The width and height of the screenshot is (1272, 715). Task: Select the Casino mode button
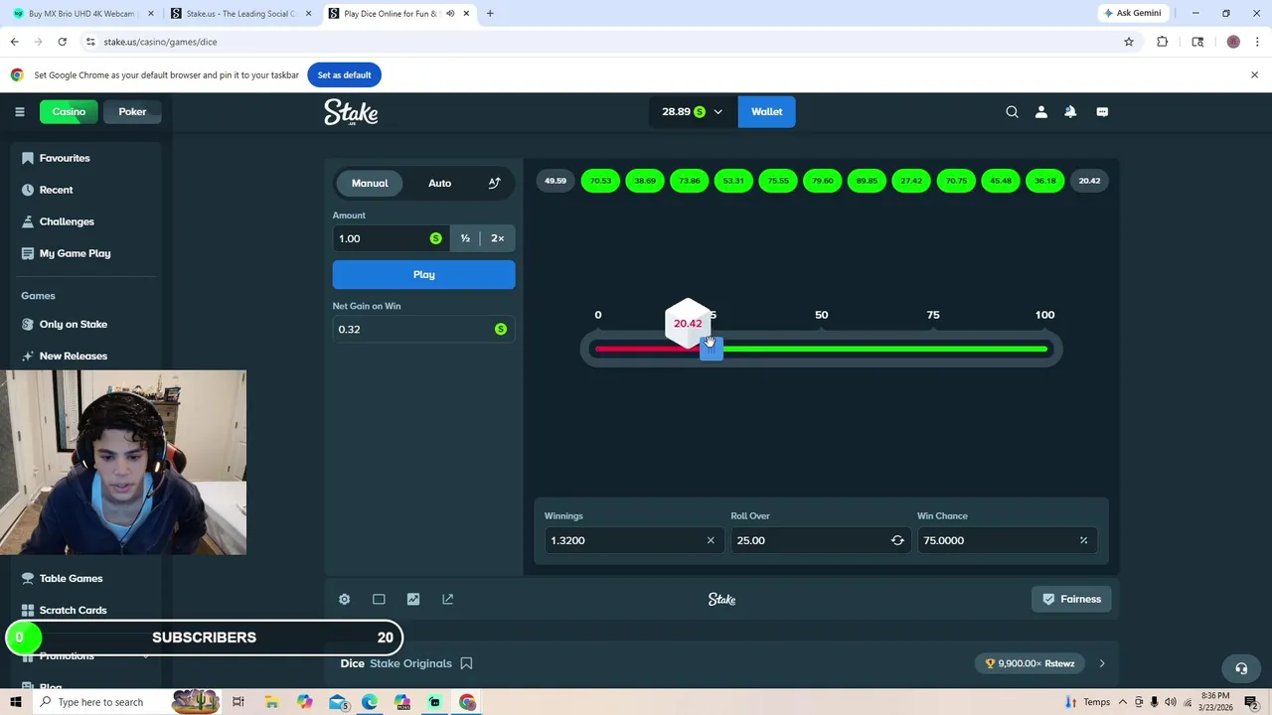point(69,111)
